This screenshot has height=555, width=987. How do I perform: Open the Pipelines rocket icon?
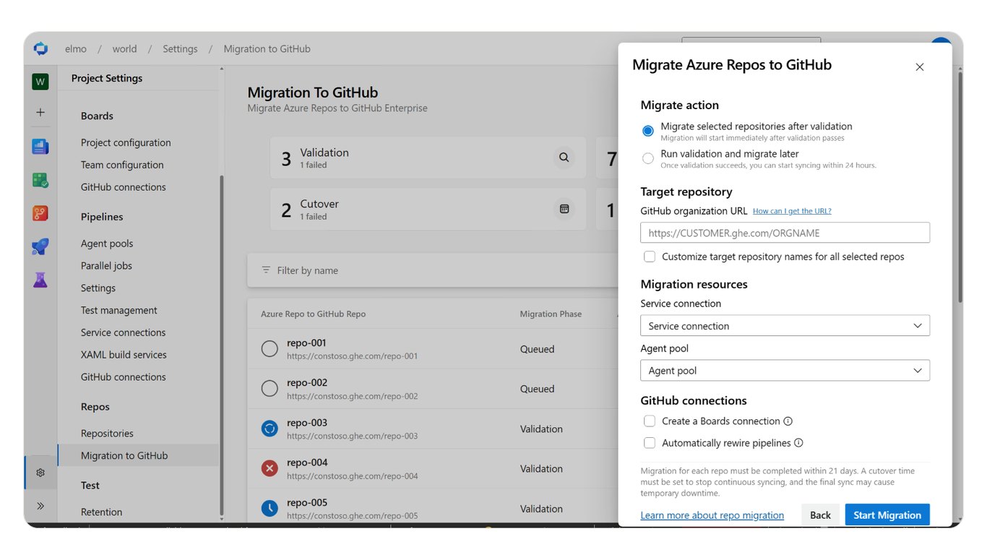point(40,246)
